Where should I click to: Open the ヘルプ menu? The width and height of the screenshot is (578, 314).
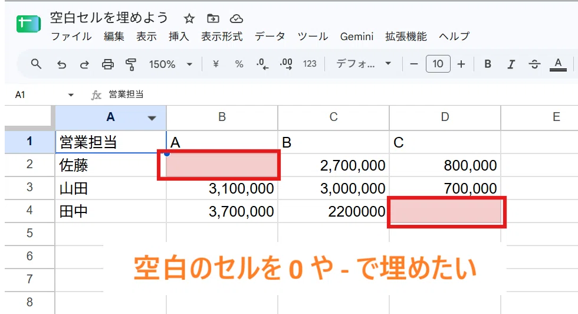[x=454, y=37]
